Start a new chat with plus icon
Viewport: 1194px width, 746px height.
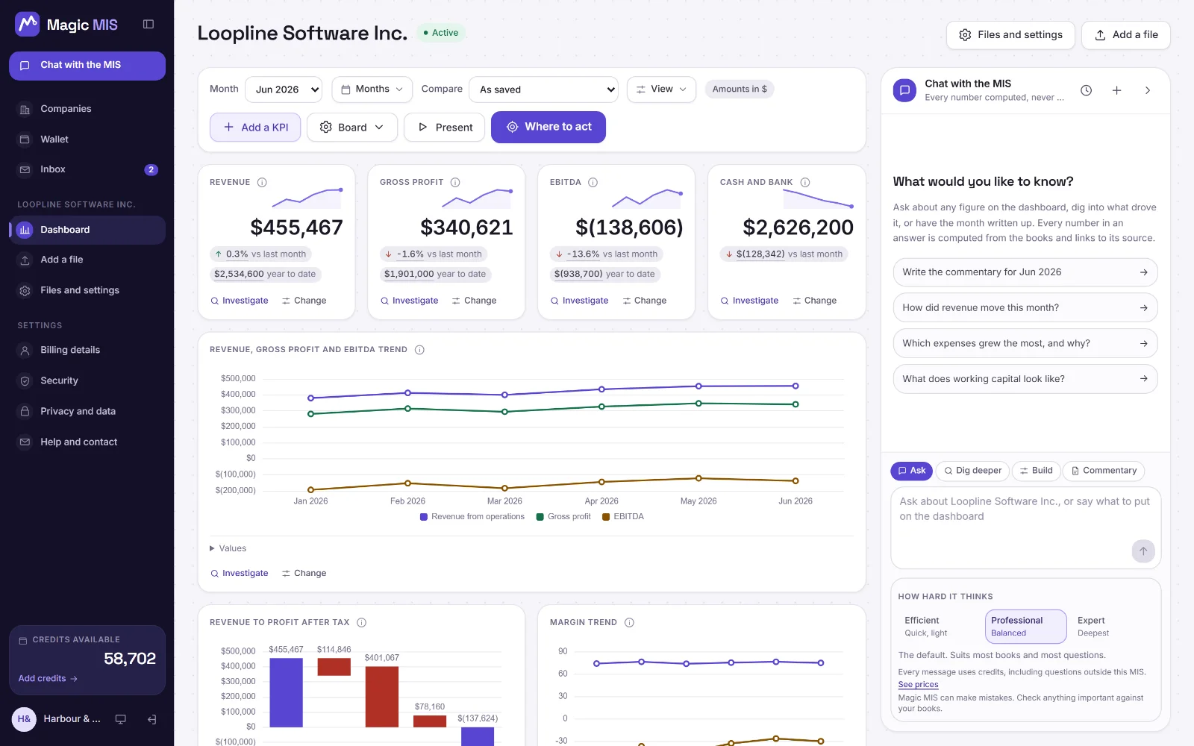(x=1117, y=90)
